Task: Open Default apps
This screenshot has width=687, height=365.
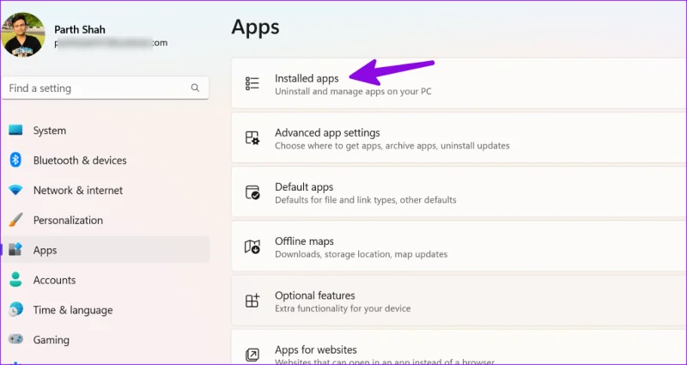Action: click(x=459, y=192)
